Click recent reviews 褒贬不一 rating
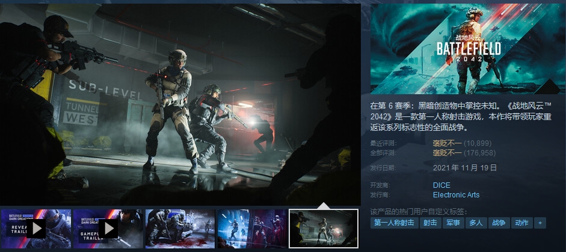The image size is (566, 252). [x=448, y=143]
